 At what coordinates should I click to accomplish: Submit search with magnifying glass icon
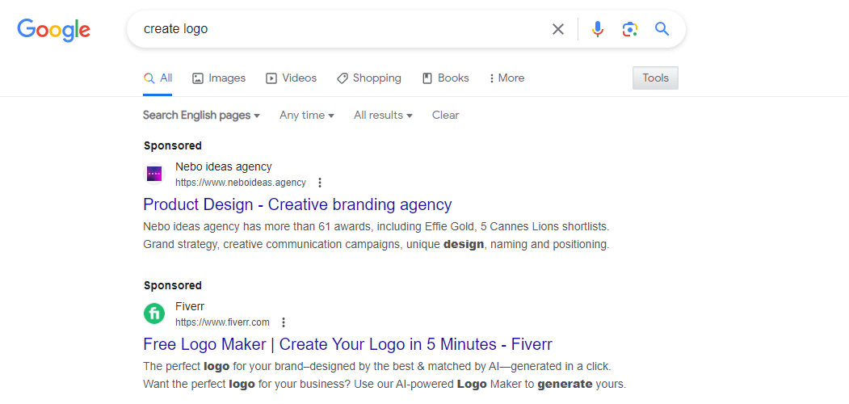(662, 29)
